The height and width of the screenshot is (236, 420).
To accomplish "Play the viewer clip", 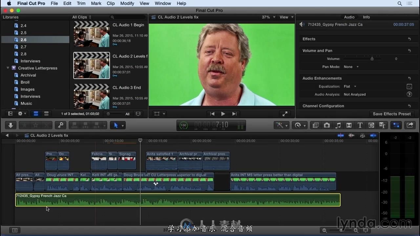I will point(223,114).
